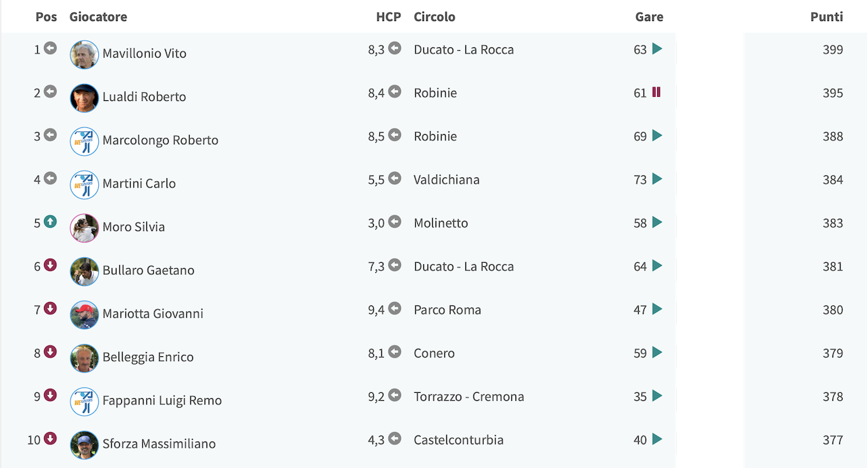This screenshot has width=867, height=468.
Task: Click Sforza Massimiliano's avatar photo
Action: [85, 445]
